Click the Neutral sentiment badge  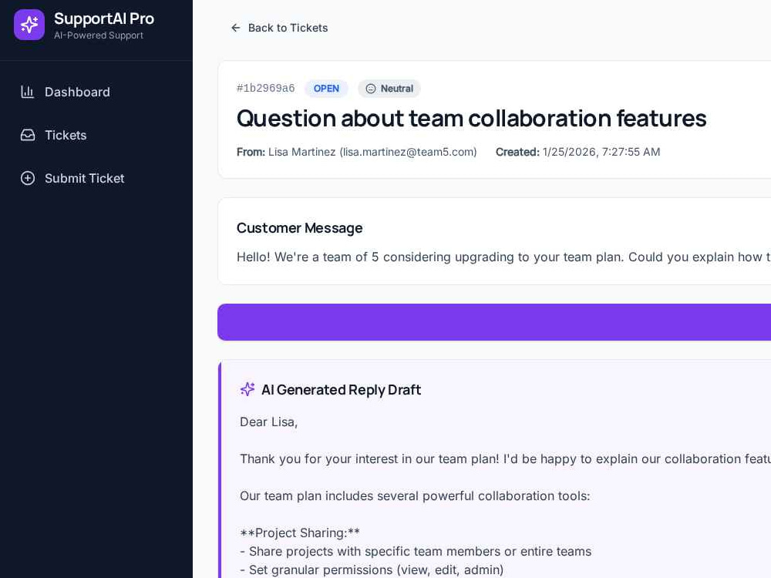389,89
